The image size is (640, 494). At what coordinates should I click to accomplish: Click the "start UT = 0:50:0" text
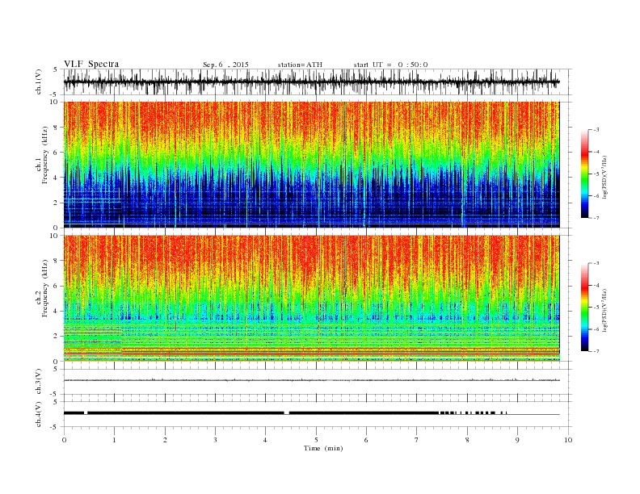(x=390, y=65)
